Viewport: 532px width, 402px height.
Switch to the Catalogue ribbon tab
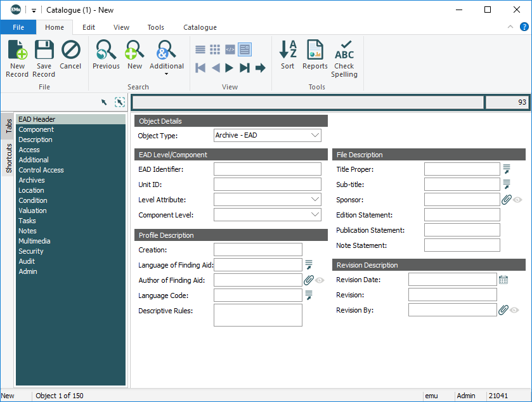point(200,27)
